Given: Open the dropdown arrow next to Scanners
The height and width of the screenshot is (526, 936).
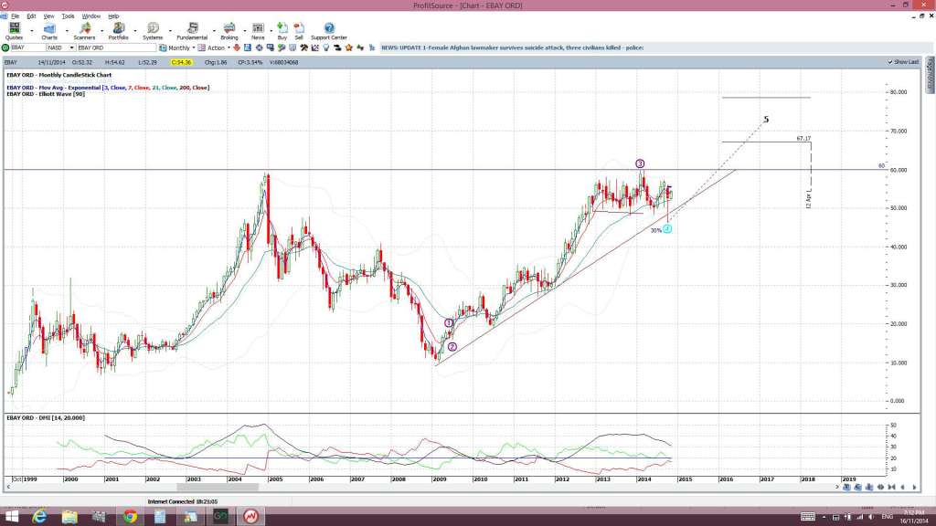Looking at the screenshot, I should click(x=101, y=30).
